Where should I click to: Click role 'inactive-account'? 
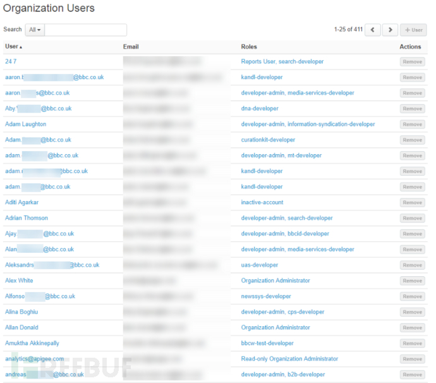(262, 202)
